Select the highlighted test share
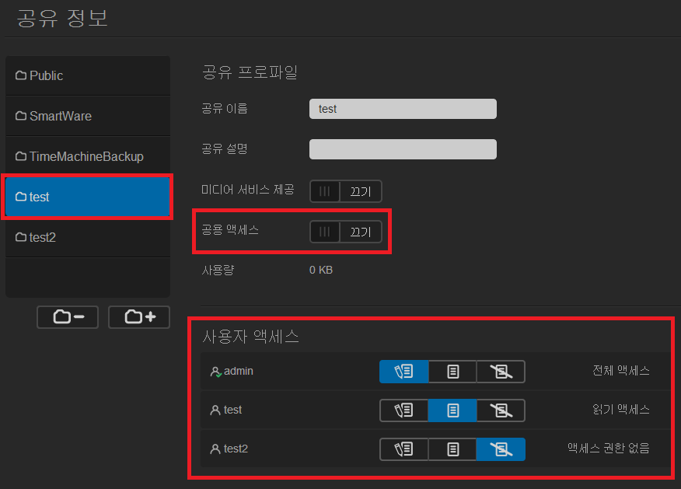Viewport: 681px width, 489px height. [87, 197]
